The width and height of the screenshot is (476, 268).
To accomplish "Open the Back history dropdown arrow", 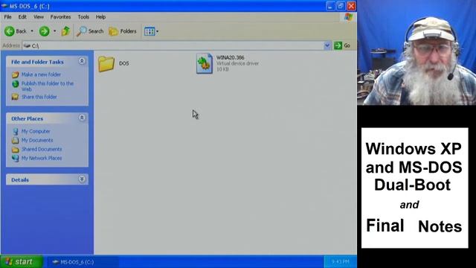I will click(32, 31).
